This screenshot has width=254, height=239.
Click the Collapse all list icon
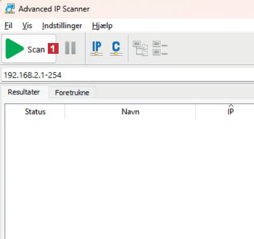160,48
